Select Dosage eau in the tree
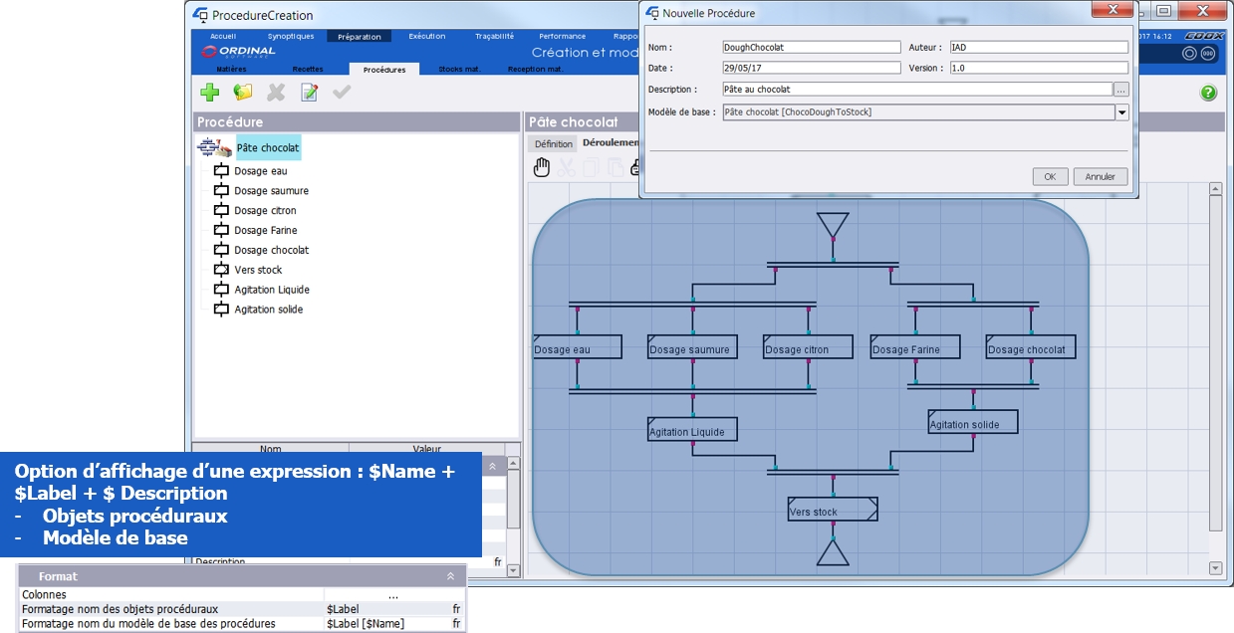 point(261,171)
